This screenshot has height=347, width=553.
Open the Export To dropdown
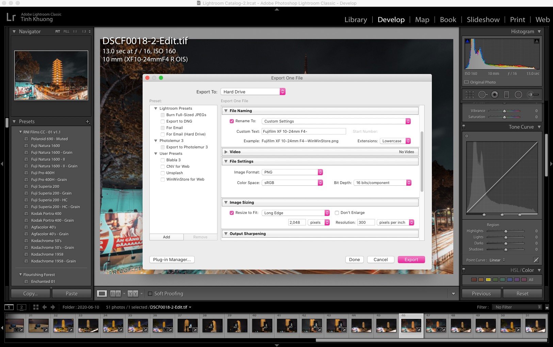(253, 92)
